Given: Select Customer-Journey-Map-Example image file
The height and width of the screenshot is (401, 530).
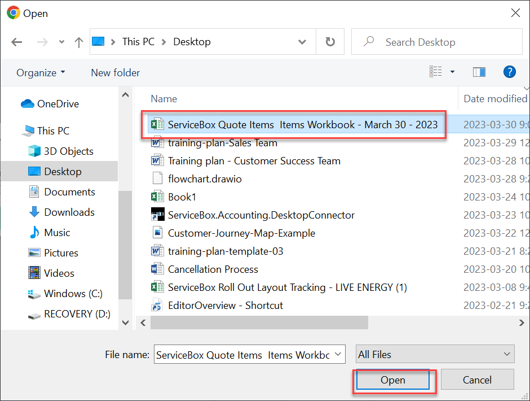Looking at the screenshot, I should [x=241, y=233].
